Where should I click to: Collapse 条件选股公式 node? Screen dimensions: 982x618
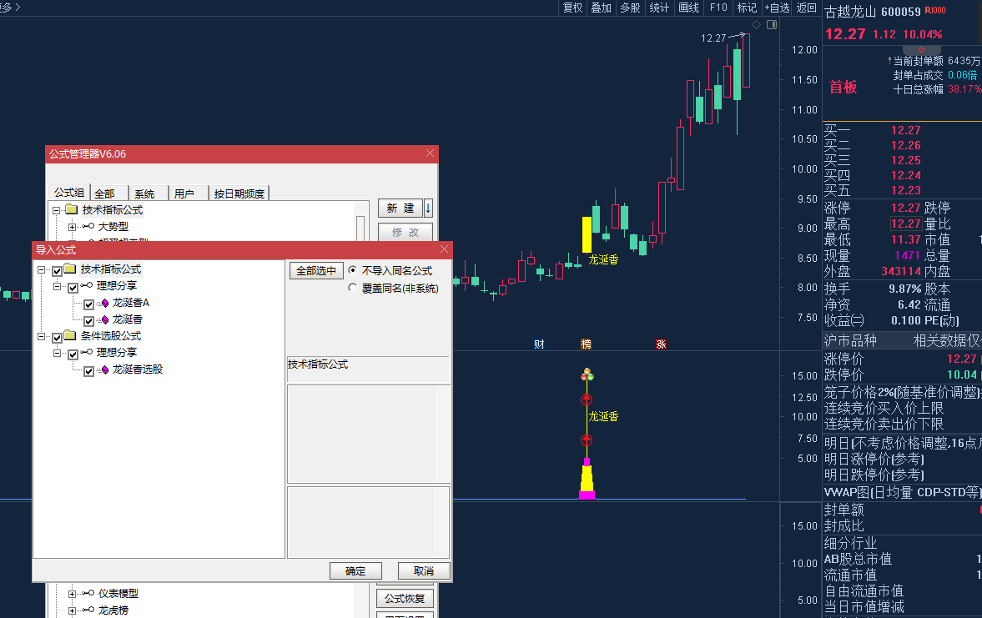click(42, 336)
